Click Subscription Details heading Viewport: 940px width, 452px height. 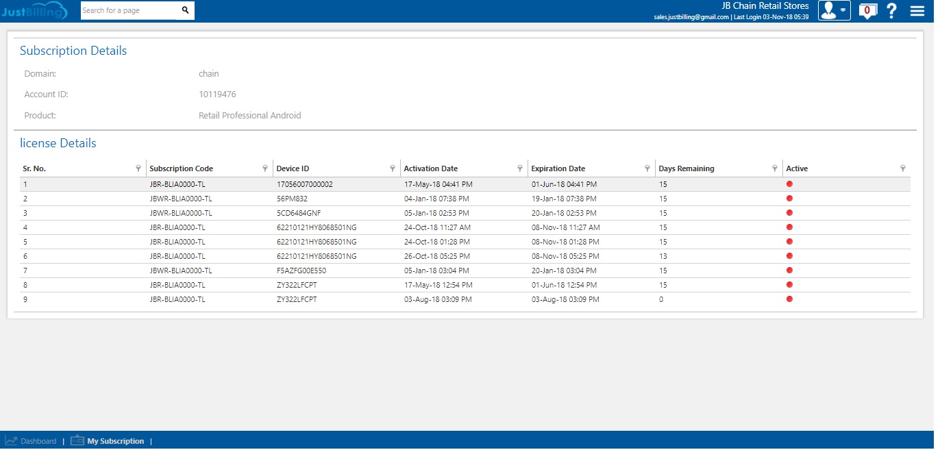coord(73,51)
